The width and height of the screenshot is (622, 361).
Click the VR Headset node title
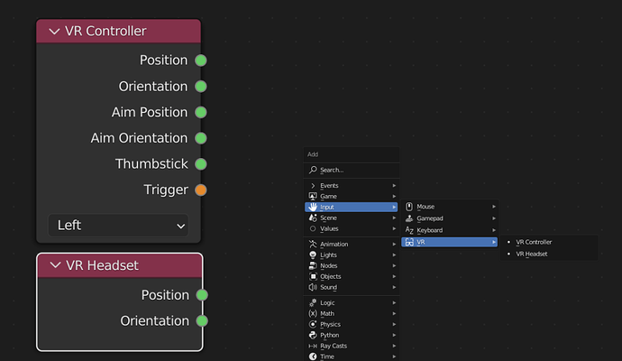pyautogui.click(x=103, y=265)
